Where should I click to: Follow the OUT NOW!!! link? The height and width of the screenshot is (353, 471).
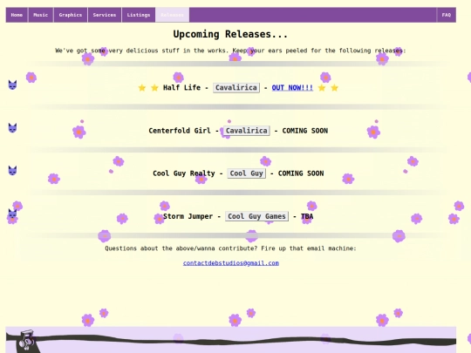pos(292,88)
